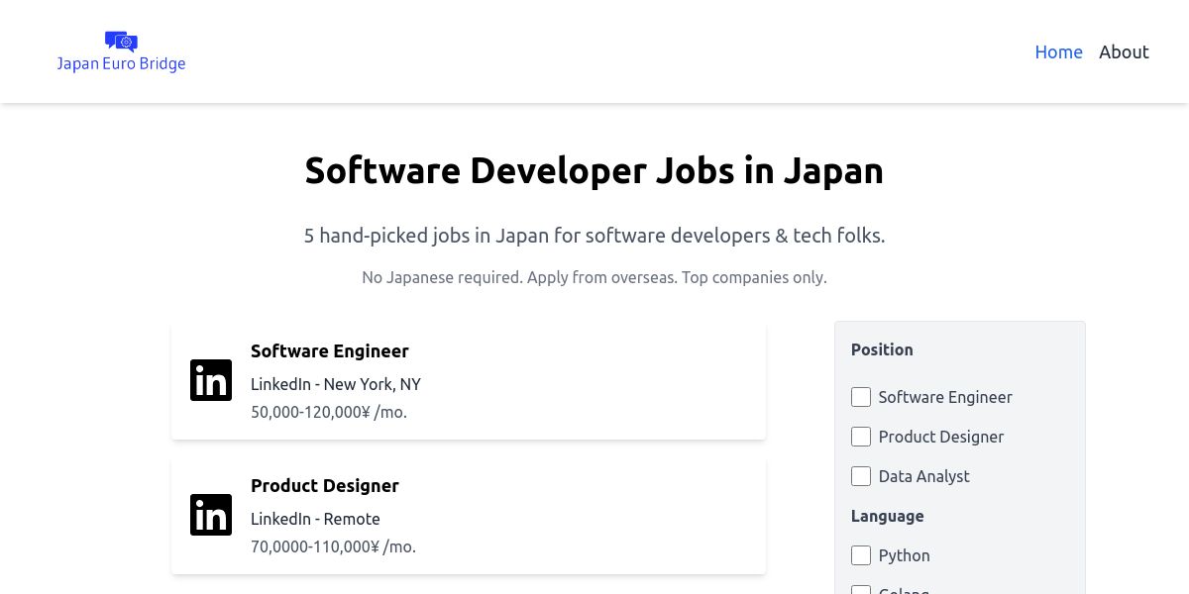Viewport: 1189px width, 594px height.
Task: Click the "Software Developer Jobs in Japan" heading
Action: 594,171
